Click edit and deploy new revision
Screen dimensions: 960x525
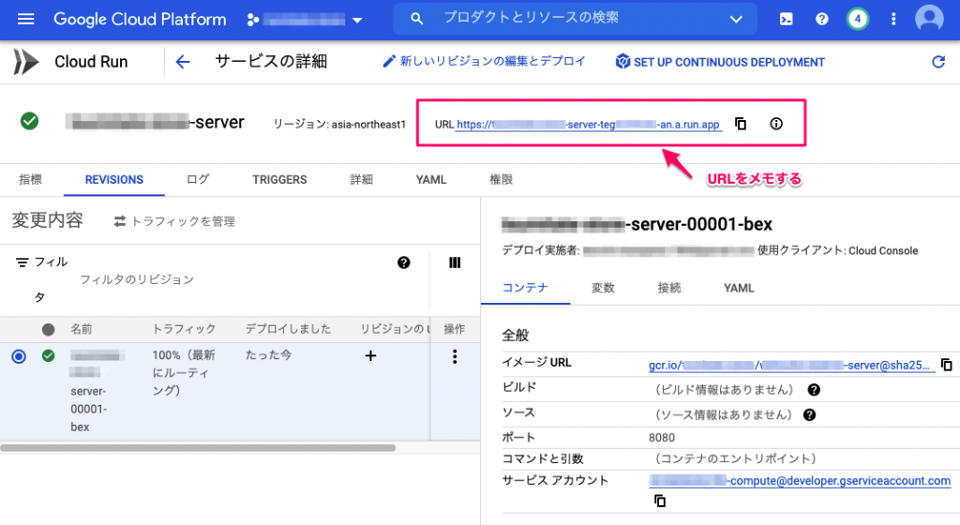[x=484, y=61]
